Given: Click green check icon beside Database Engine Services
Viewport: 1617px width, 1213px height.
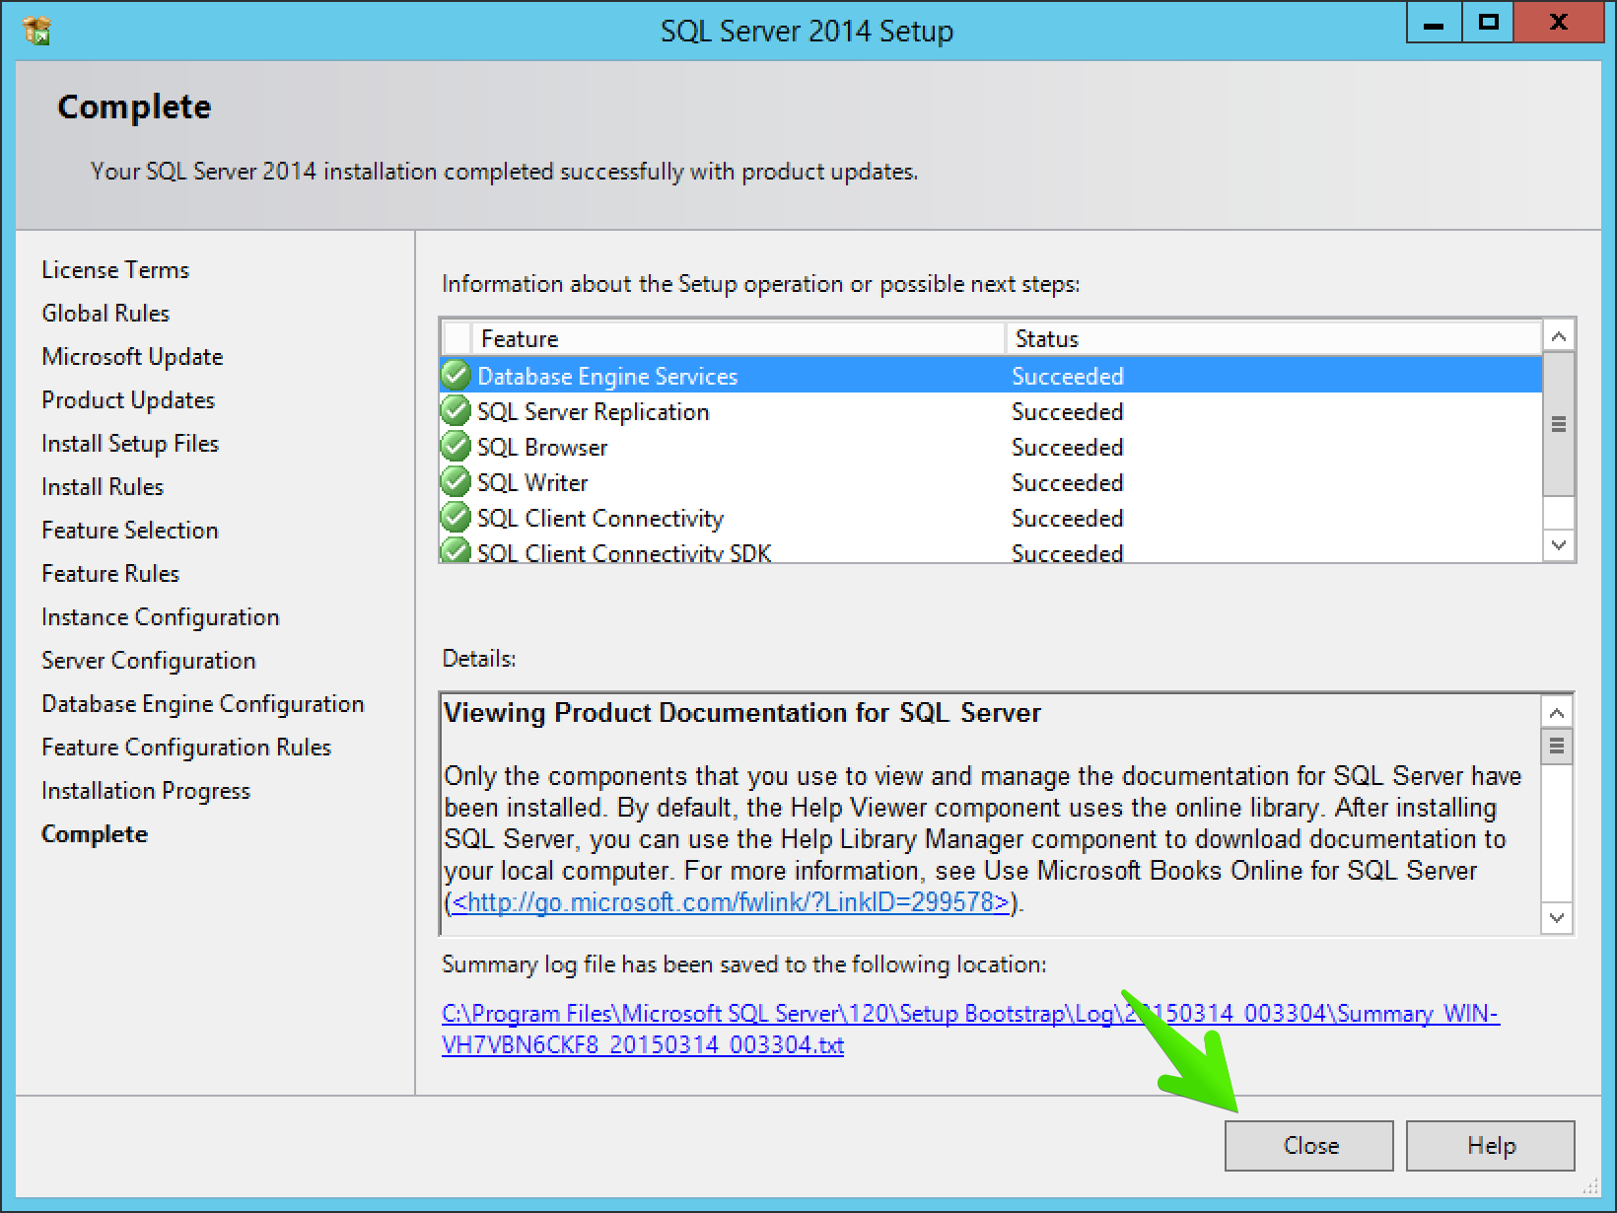Looking at the screenshot, I should click(456, 376).
